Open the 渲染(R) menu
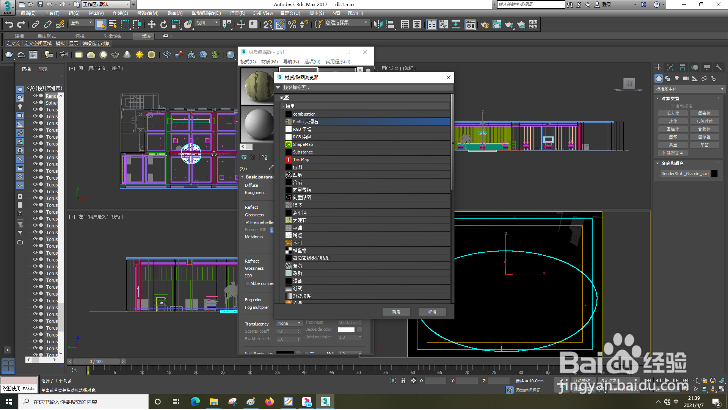The width and height of the screenshot is (728, 410). (237, 13)
